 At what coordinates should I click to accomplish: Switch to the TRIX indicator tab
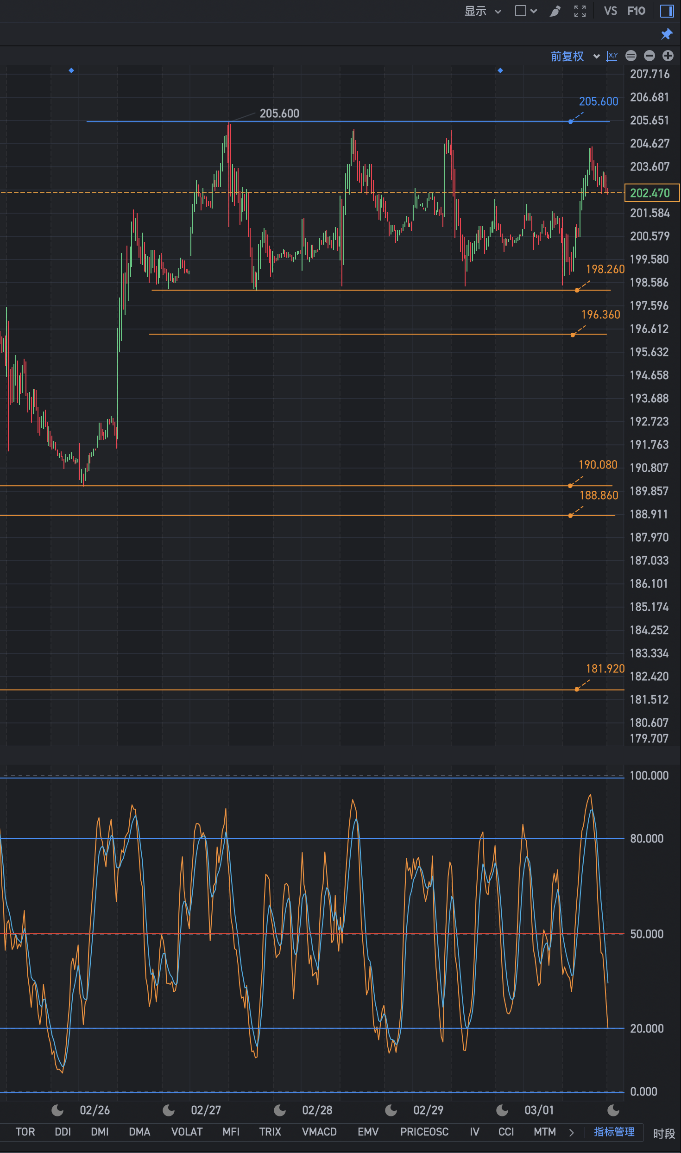(270, 1132)
